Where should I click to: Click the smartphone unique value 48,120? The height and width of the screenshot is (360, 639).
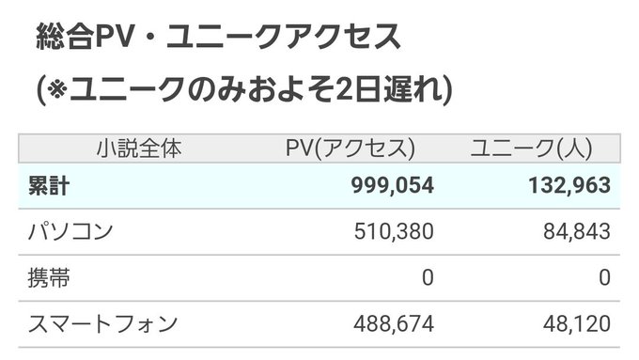(577, 324)
